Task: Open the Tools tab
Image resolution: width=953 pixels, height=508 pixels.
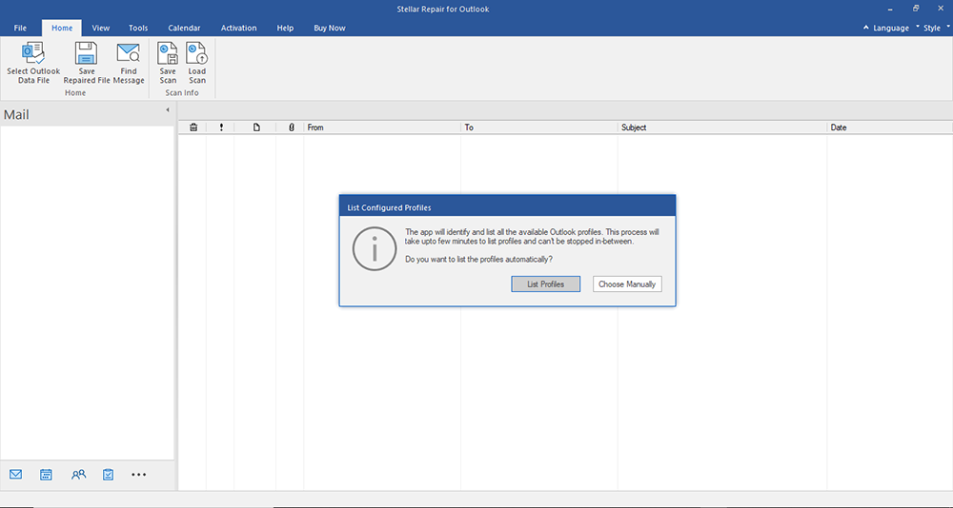Action: point(138,28)
